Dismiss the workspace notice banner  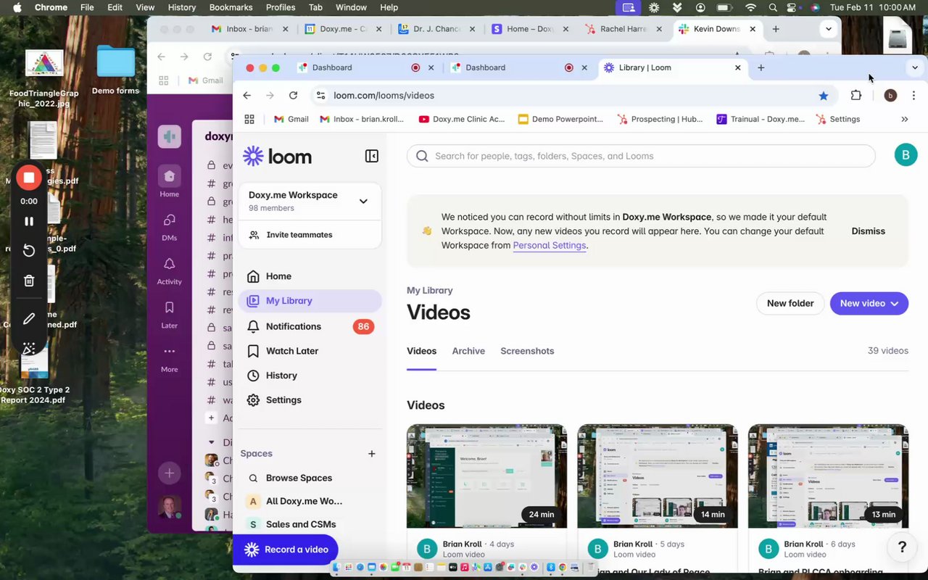tap(868, 231)
